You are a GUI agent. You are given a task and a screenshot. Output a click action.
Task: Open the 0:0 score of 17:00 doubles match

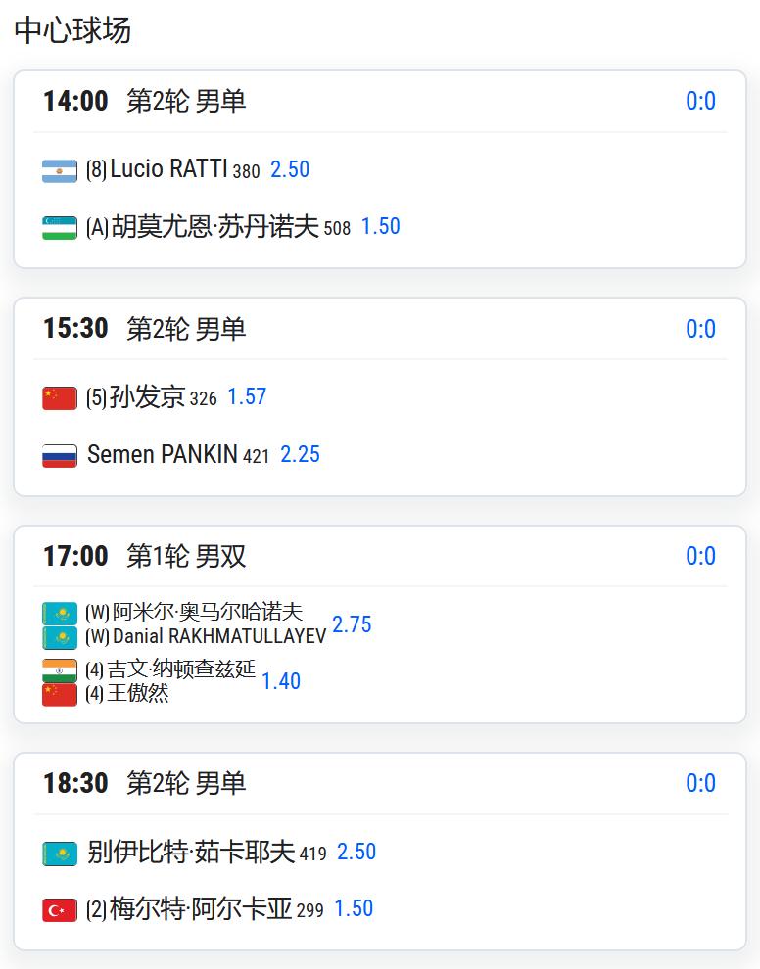700,556
